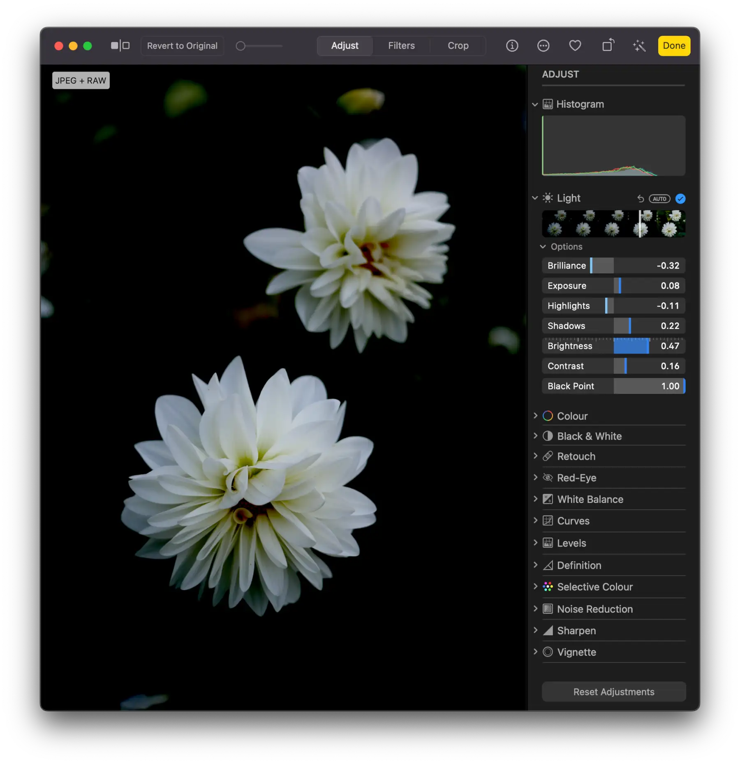The image size is (740, 764).
Task: Click the Selective Colour dots icon
Action: pyautogui.click(x=548, y=587)
